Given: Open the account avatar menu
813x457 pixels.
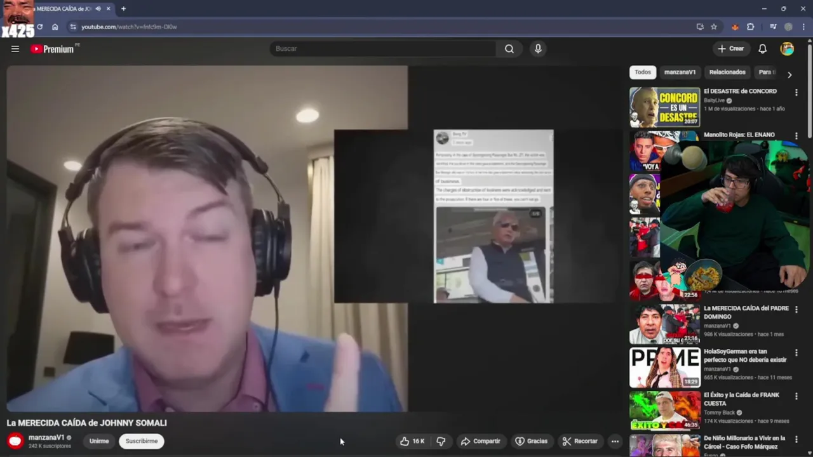Looking at the screenshot, I should [x=787, y=49].
